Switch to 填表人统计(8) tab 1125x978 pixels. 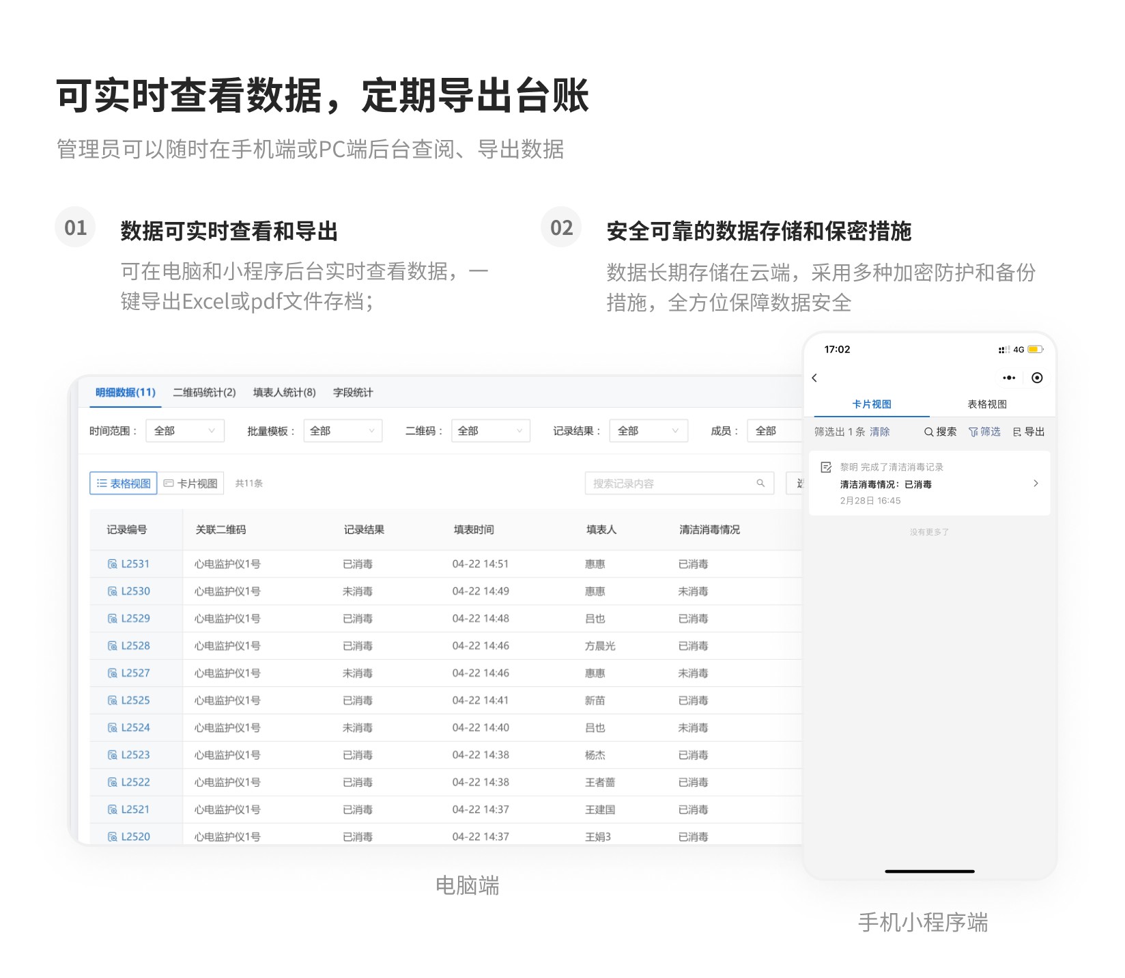[285, 393]
